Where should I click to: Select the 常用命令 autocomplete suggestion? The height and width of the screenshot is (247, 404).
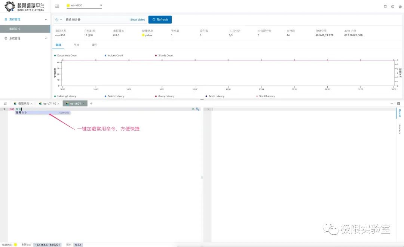(43, 113)
